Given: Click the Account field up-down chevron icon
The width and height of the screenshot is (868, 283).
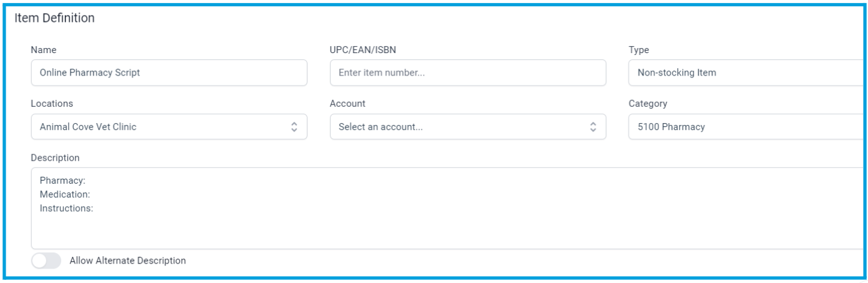Looking at the screenshot, I should [x=593, y=127].
